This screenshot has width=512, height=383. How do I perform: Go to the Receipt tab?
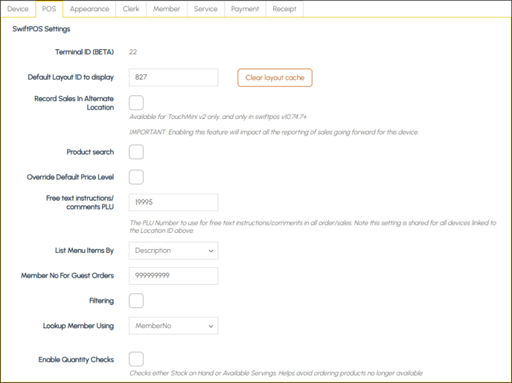284,9
